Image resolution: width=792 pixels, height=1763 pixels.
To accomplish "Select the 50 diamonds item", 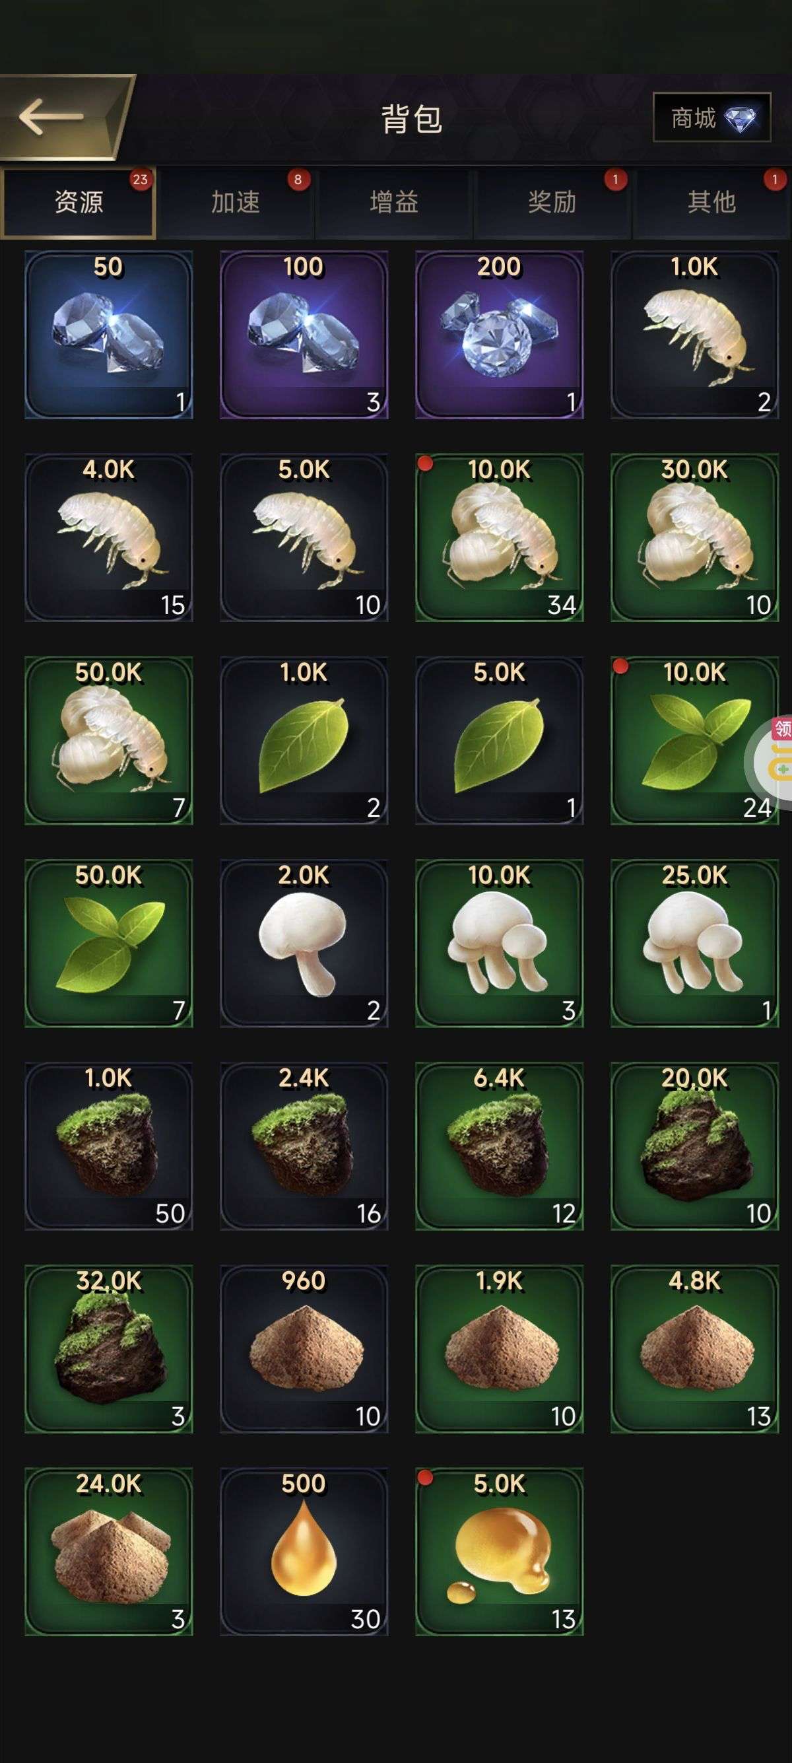I will [109, 335].
